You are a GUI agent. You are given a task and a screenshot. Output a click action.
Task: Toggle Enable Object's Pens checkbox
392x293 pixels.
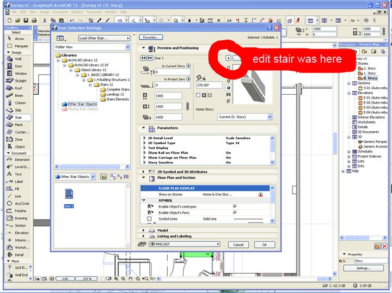235,212
